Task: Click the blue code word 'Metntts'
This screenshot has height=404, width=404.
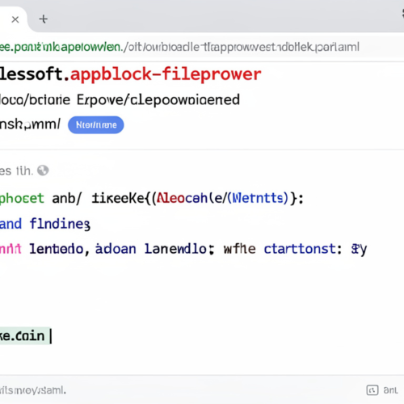Action: point(258,198)
